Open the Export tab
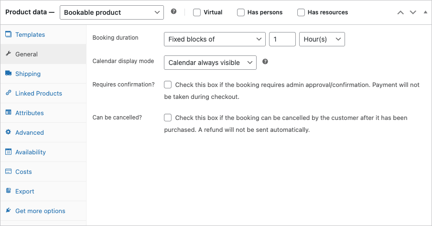Image resolution: width=432 pixels, height=226 pixels. tap(43, 191)
